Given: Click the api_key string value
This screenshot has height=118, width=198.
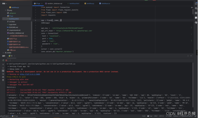Looking at the screenshot, I should [x=68, y=28].
